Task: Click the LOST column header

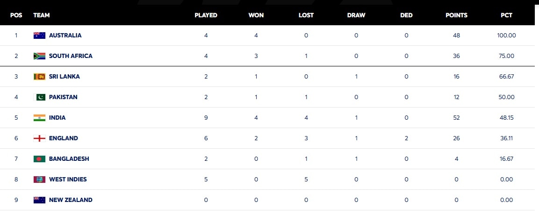Action: (306, 15)
